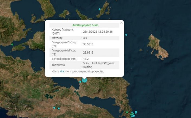Screen dimensions: 191x118
Task: Click the 'Χρόνος Γέννησης' label
Action: (x=63, y=30)
